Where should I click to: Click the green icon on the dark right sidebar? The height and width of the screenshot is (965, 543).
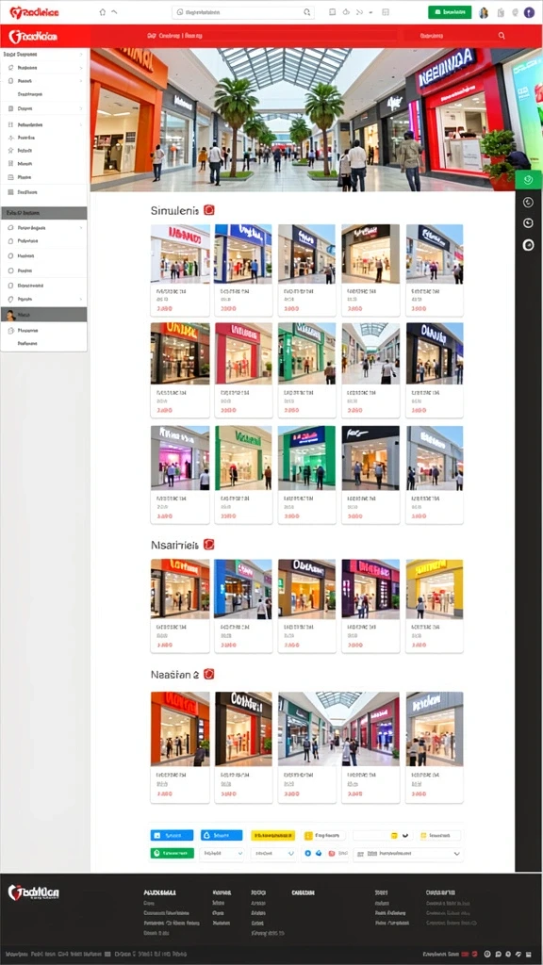tap(528, 180)
